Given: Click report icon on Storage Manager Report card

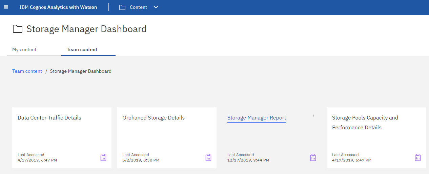Looking at the screenshot, I should [x=313, y=157].
